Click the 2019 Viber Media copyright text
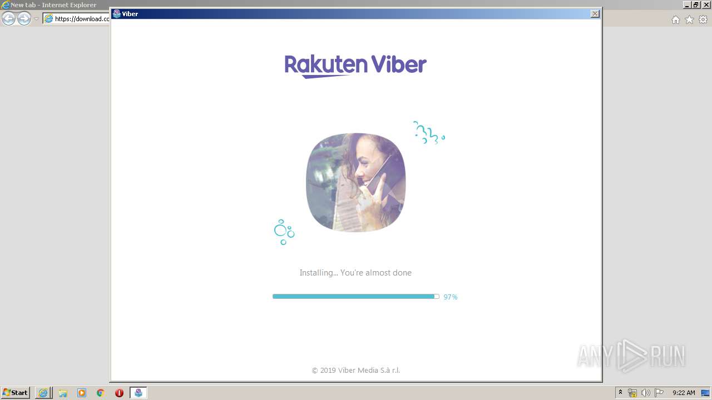 tap(356, 371)
